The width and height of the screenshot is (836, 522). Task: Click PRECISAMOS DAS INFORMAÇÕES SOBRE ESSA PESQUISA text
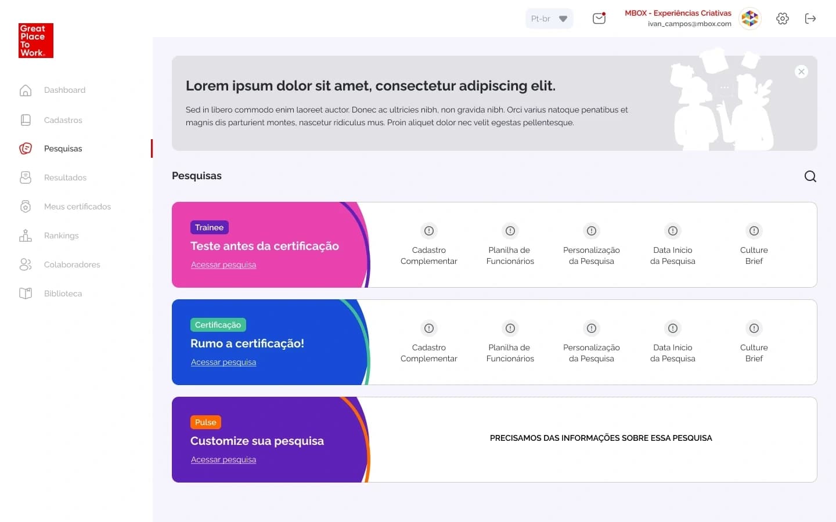[x=601, y=438]
